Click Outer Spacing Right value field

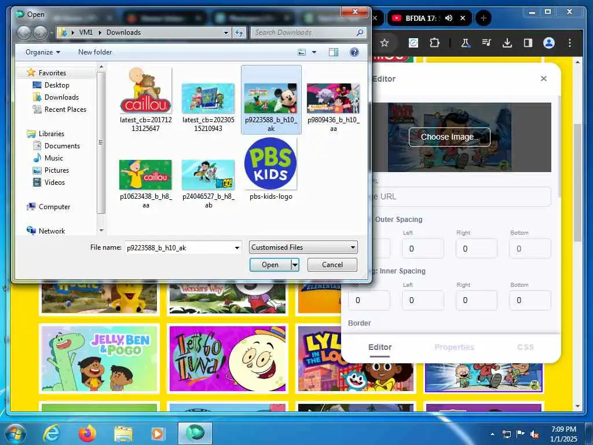pyautogui.click(x=476, y=249)
